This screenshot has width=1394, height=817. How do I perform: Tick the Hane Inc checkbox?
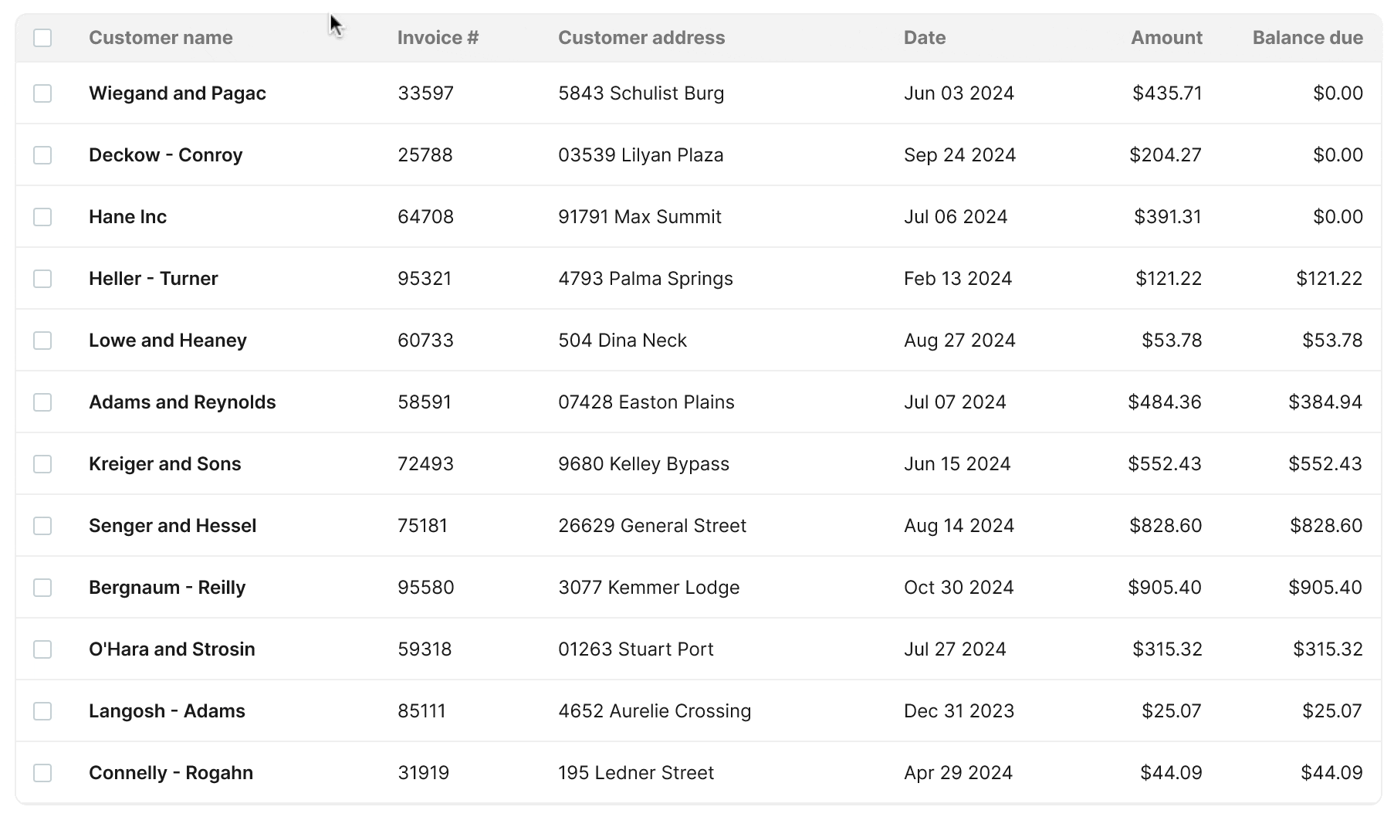42,216
